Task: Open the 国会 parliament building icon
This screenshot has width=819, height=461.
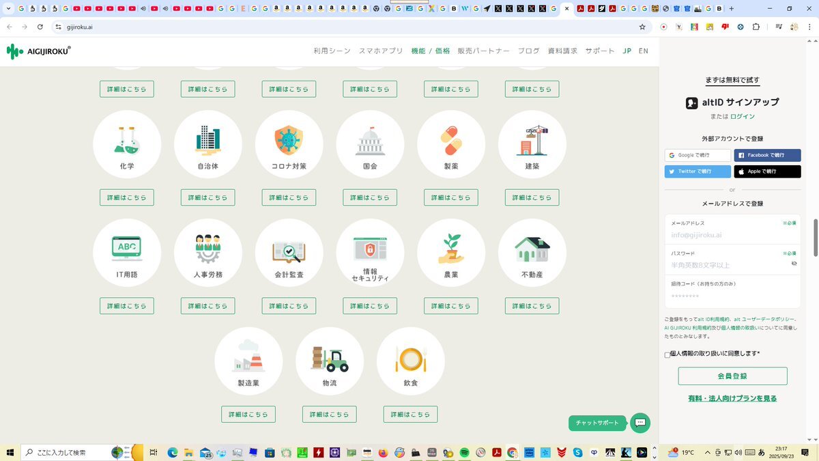Action: pyautogui.click(x=370, y=141)
